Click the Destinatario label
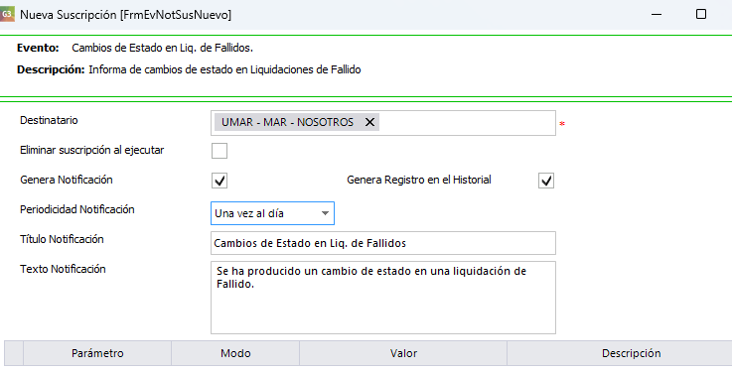Screen dimensions: 732x372 tap(49, 120)
